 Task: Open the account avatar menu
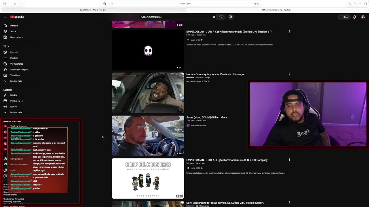pos(363,17)
